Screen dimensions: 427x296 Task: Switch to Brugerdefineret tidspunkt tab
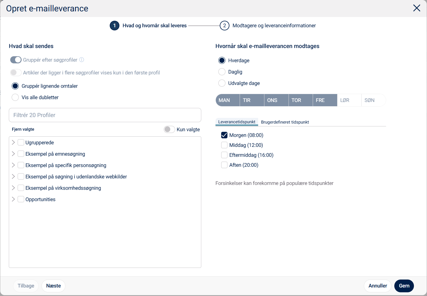(x=285, y=122)
